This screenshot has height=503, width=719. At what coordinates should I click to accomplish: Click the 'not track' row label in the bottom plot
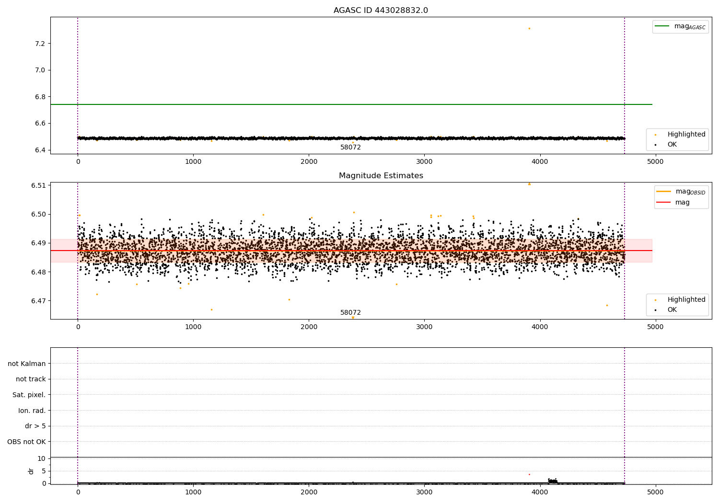point(31,379)
